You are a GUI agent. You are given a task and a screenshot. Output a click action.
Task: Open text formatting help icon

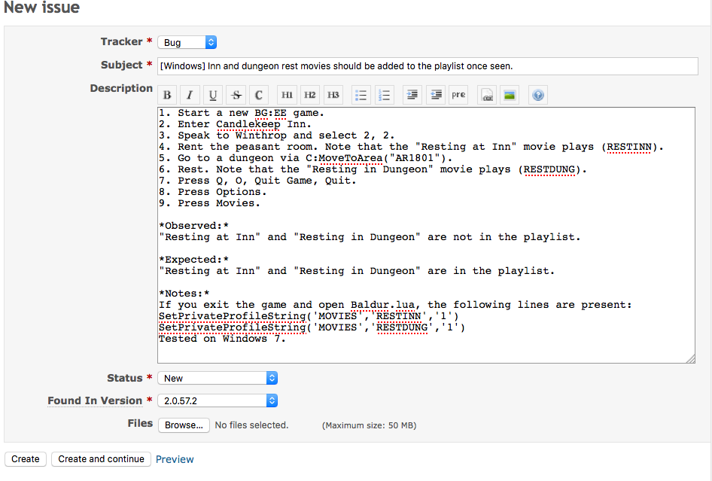(538, 95)
